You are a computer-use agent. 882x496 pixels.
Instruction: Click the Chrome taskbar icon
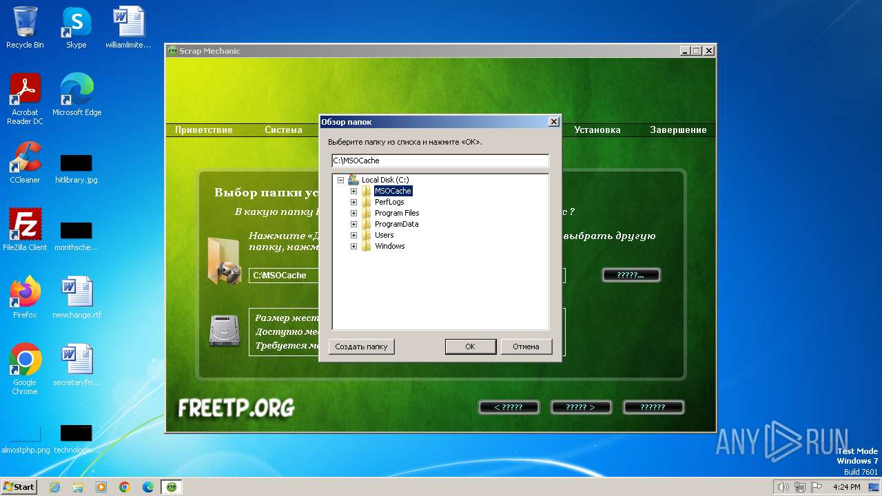tap(125, 487)
